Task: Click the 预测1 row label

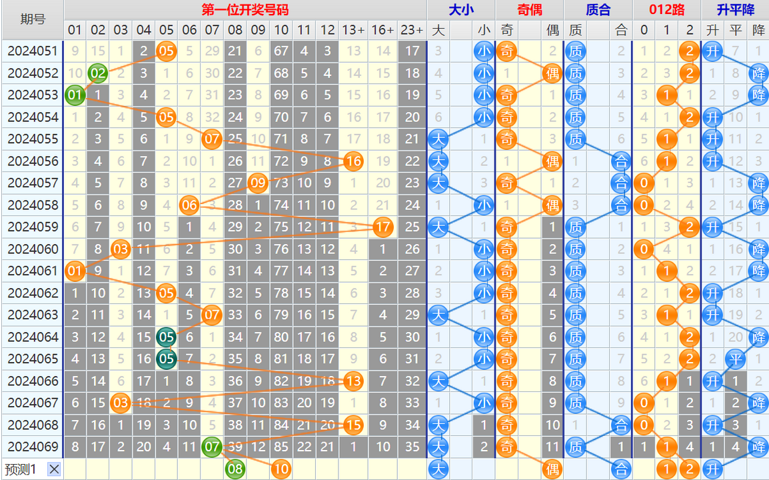Action: click(20, 469)
